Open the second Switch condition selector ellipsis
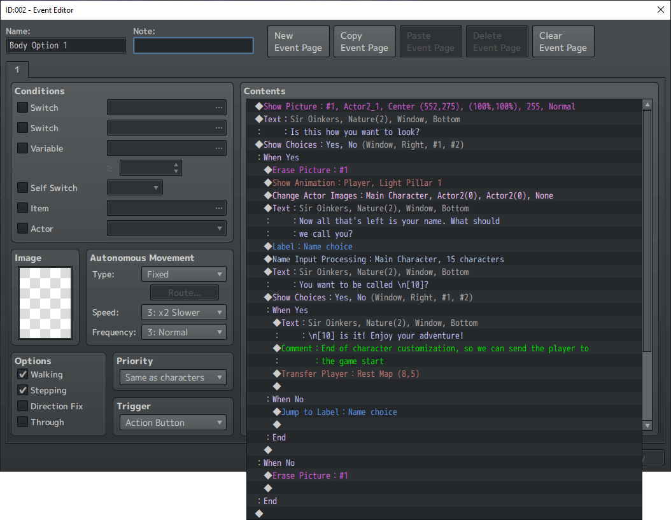 pos(218,127)
